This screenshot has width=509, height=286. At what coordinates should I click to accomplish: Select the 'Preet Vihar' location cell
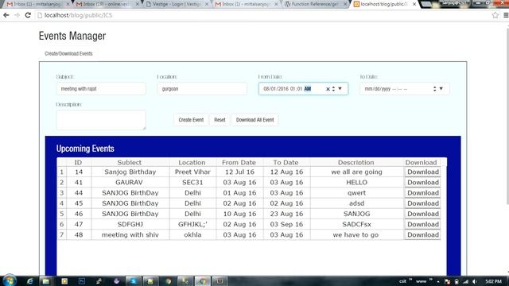pos(192,172)
